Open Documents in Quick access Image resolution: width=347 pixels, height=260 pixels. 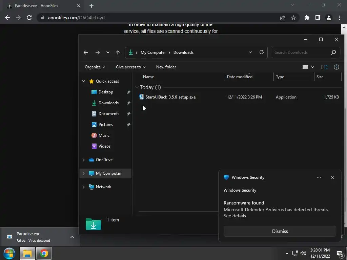(x=109, y=114)
